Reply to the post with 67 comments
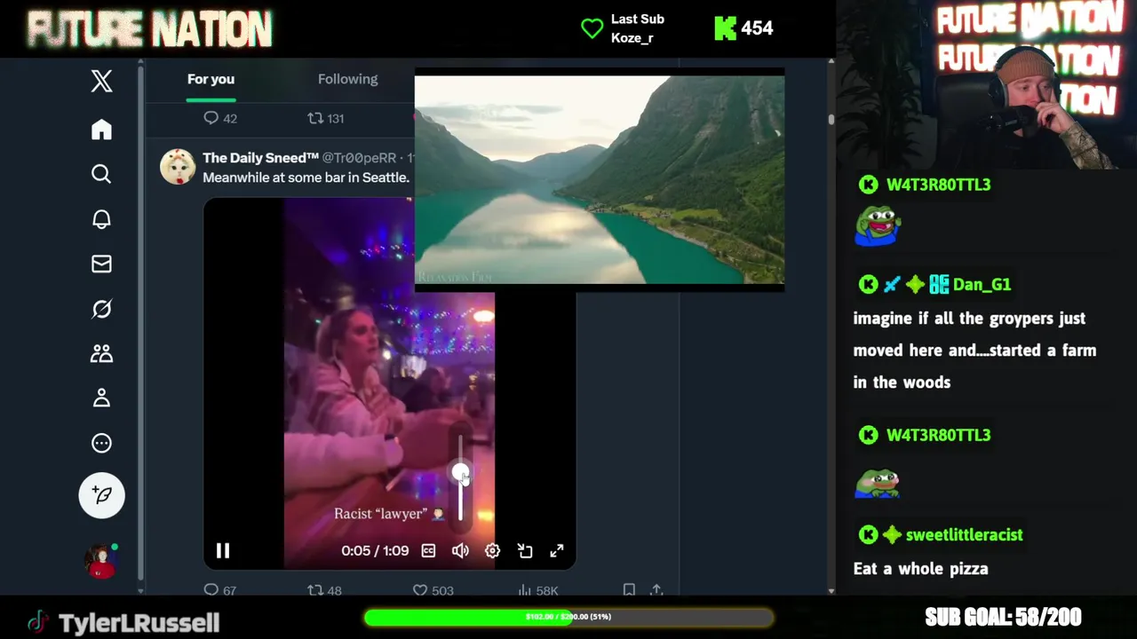This screenshot has width=1137, height=639. [x=219, y=589]
